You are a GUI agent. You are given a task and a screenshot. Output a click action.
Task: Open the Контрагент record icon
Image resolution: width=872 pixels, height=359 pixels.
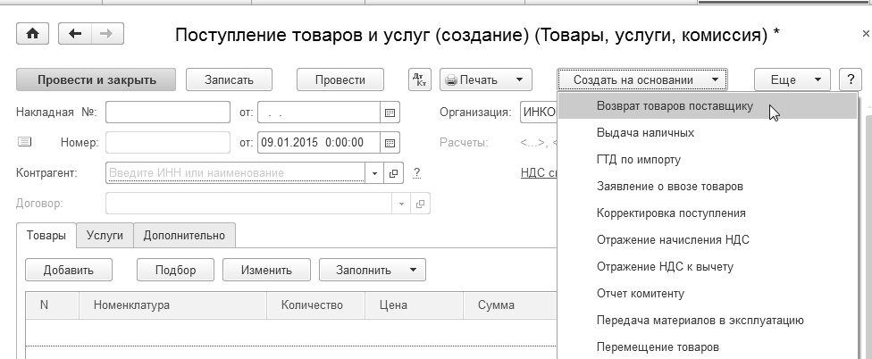pos(394,173)
